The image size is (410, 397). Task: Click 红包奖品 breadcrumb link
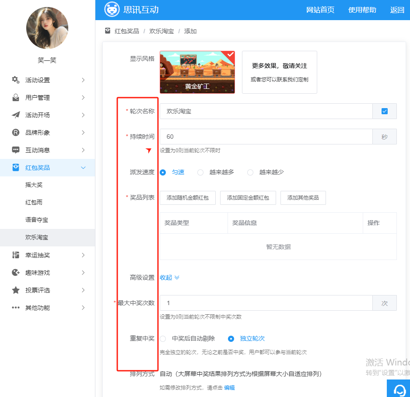[x=127, y=31]
